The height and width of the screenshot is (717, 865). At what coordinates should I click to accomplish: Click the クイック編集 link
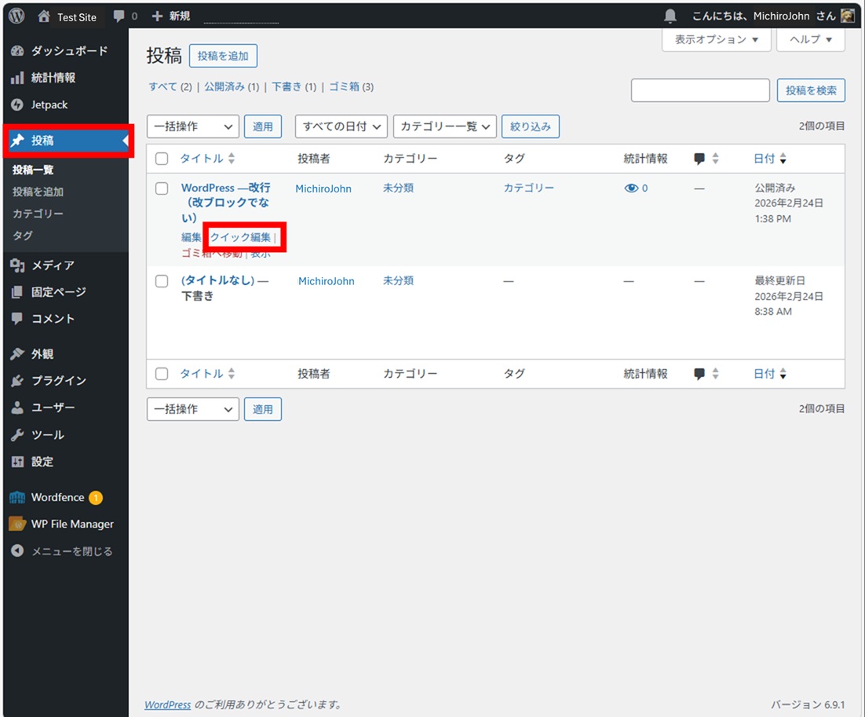[x=240, y=237]
